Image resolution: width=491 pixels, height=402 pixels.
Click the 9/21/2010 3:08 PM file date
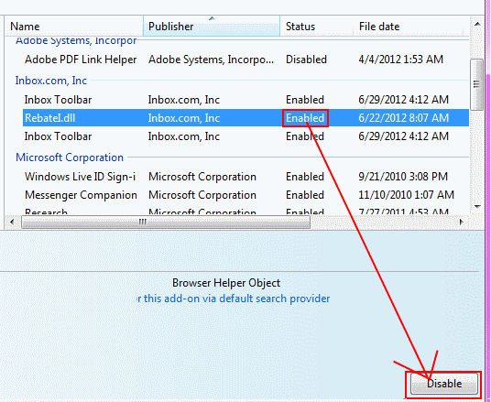coord(403,177)
